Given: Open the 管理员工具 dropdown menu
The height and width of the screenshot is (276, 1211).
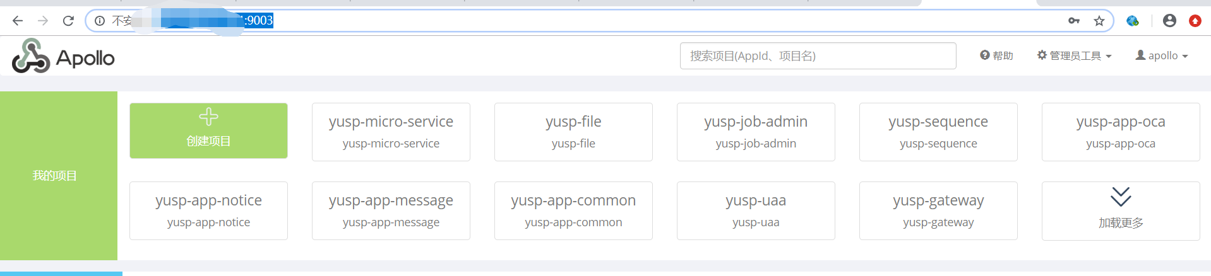Looking at the screenshot, I should pyautogui.click(x=1074, y=55).
